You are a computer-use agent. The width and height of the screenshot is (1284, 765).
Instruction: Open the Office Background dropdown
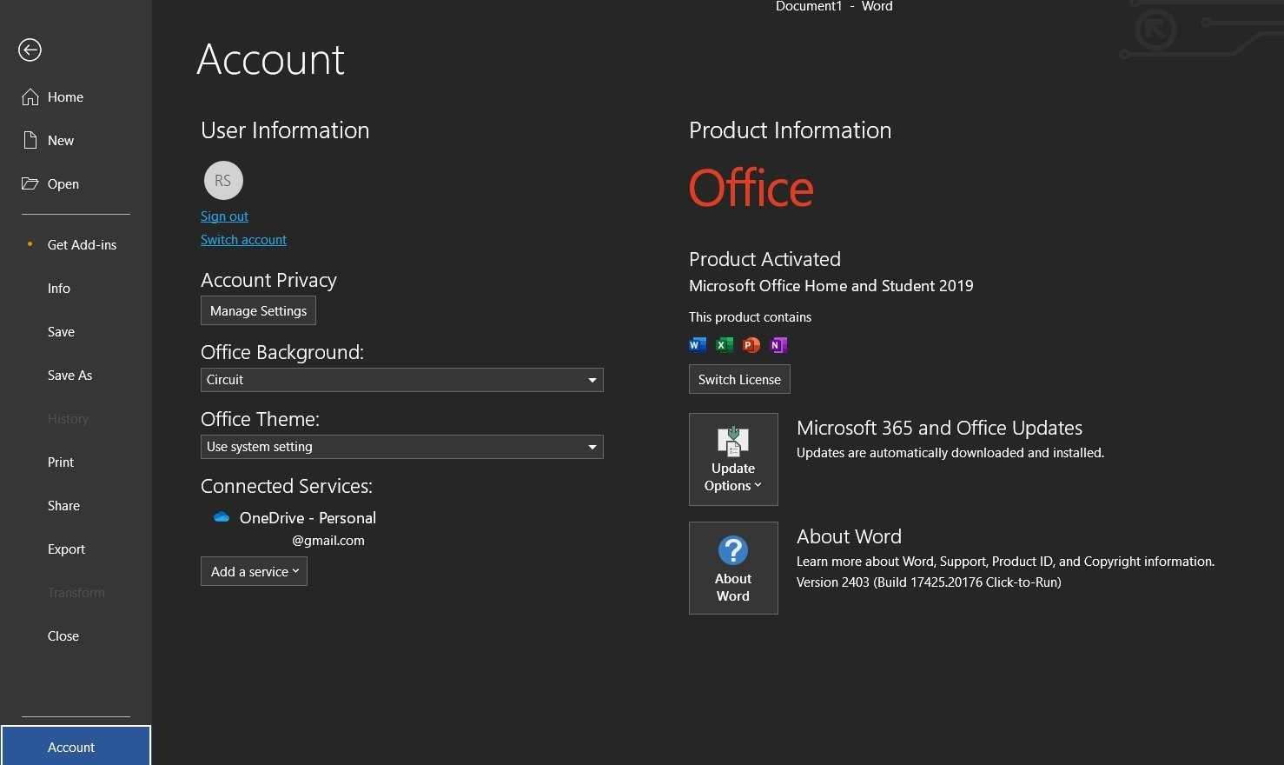[401, 380]
